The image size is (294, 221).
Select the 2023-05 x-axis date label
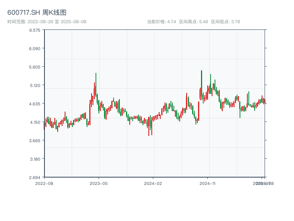[x=98, y=183]
